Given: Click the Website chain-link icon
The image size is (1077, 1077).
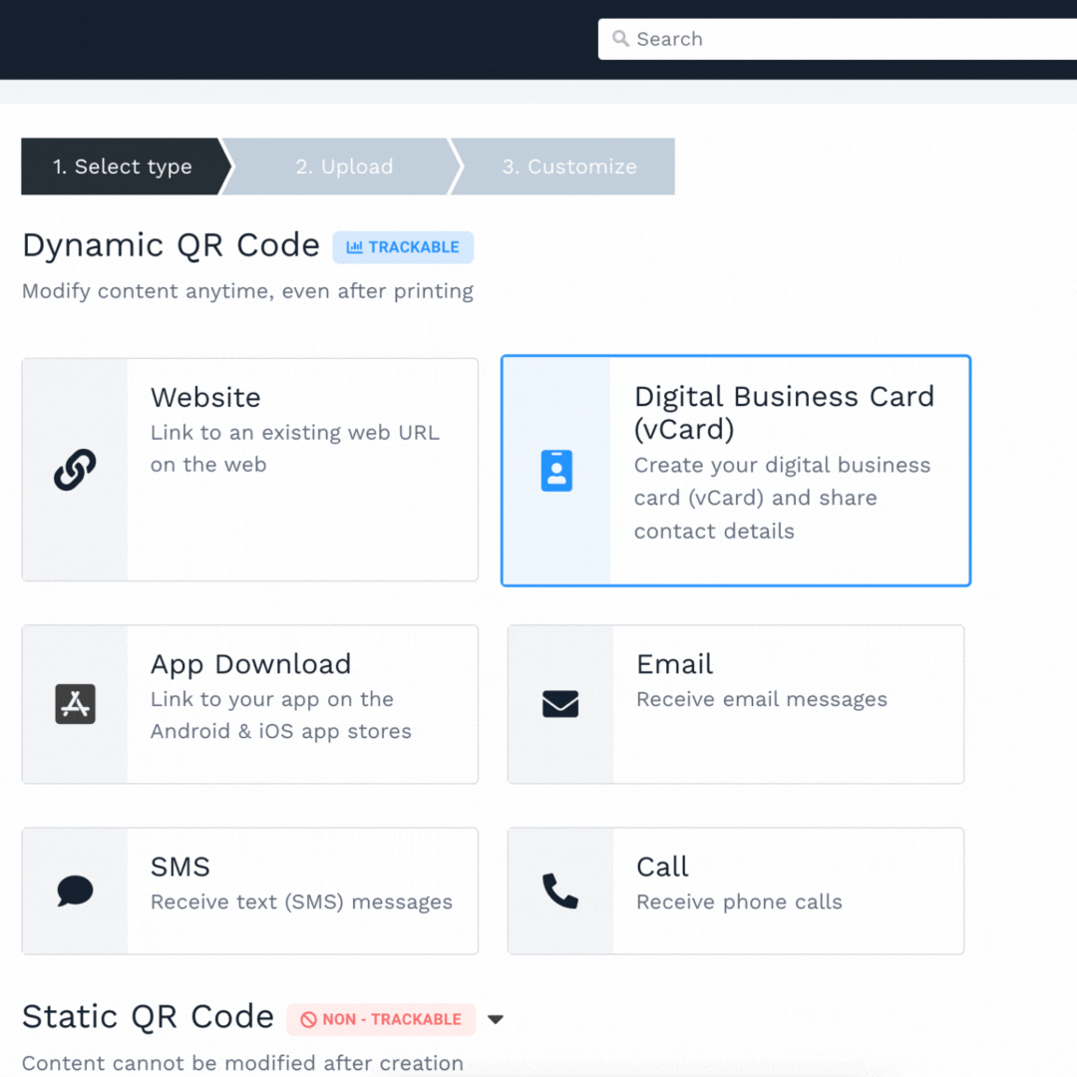Looking at the screenshot, I should (x=75, y=470).
